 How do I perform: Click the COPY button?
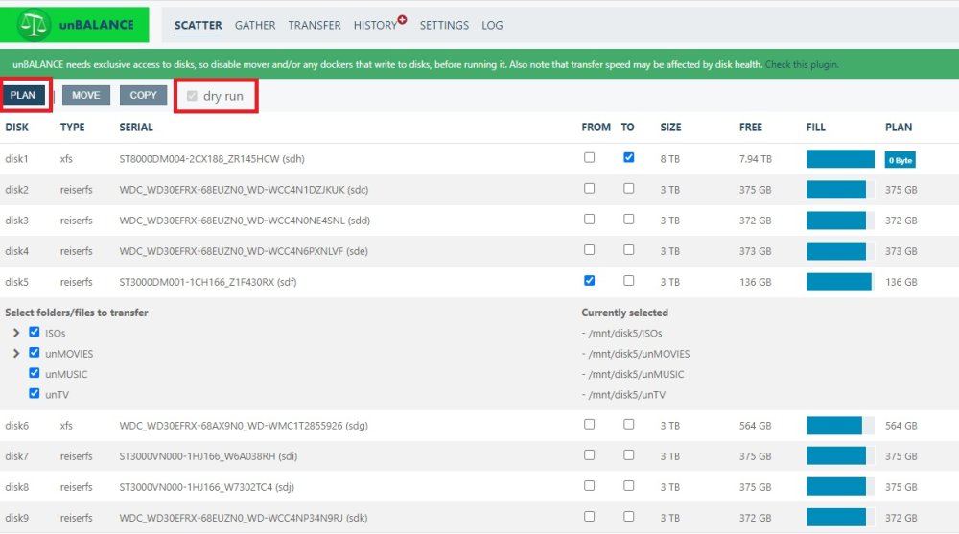pos(143,96)
